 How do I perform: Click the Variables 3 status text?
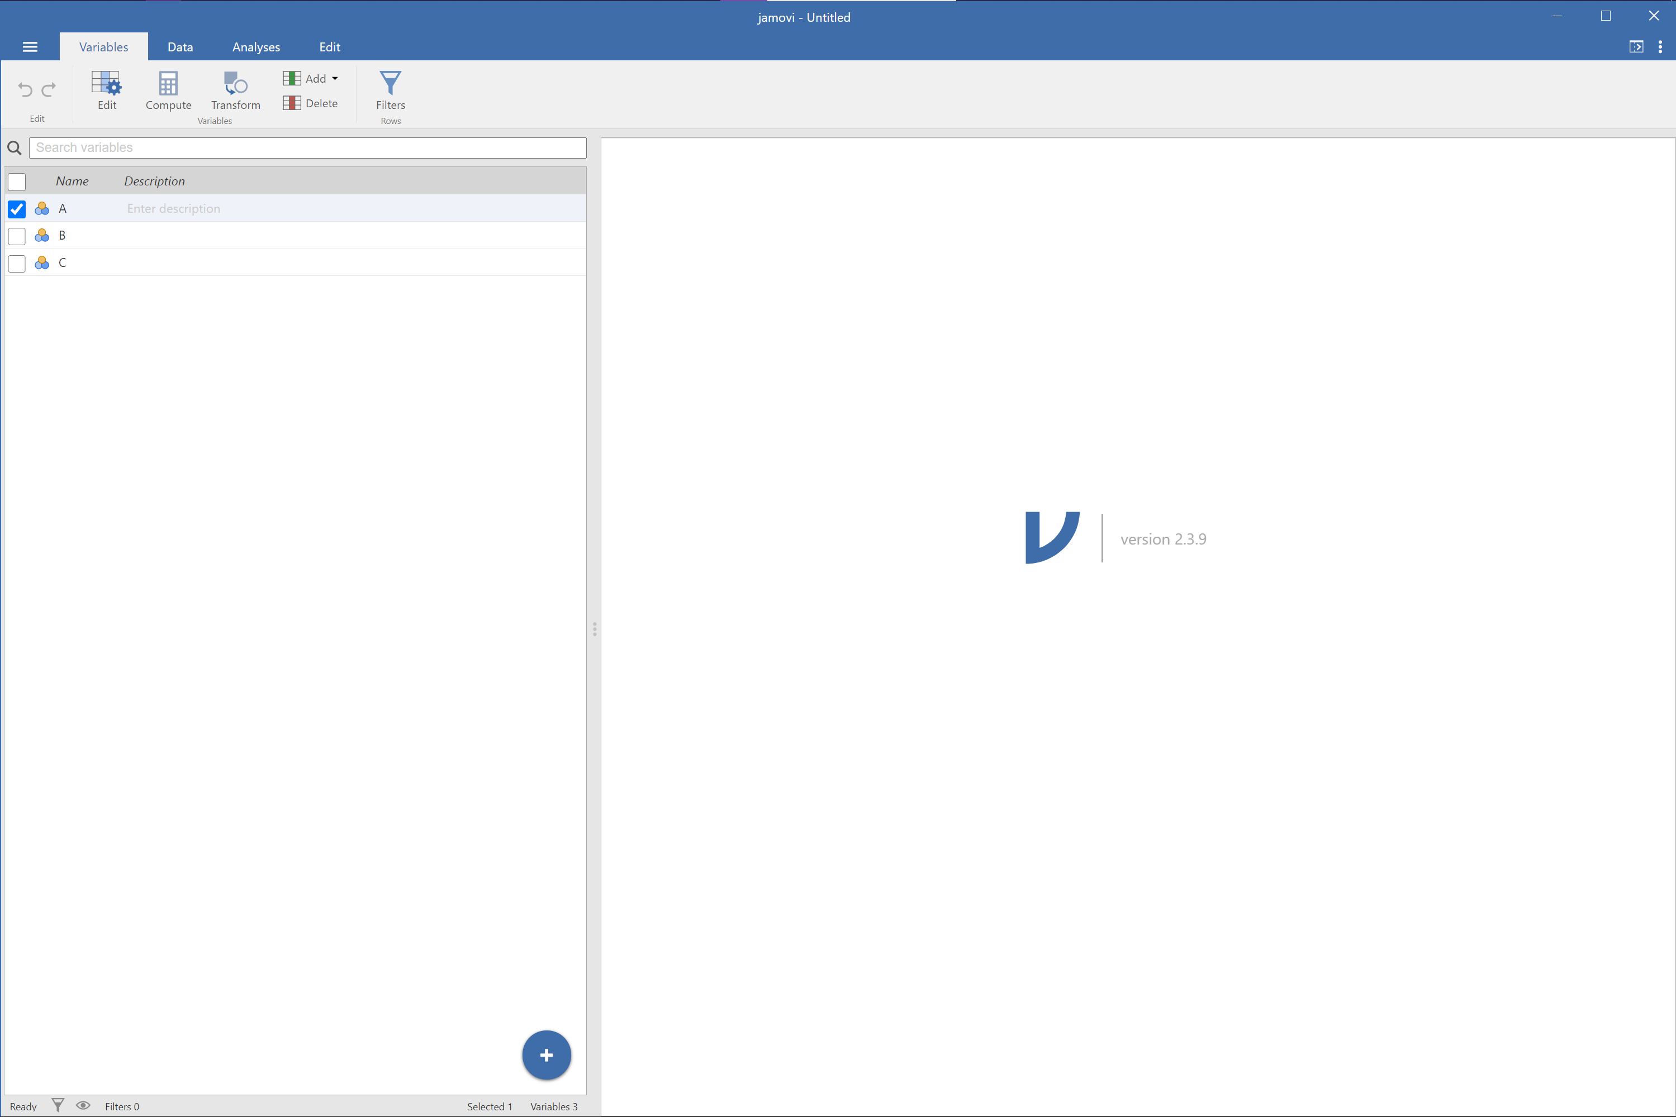click(554, 1106)
